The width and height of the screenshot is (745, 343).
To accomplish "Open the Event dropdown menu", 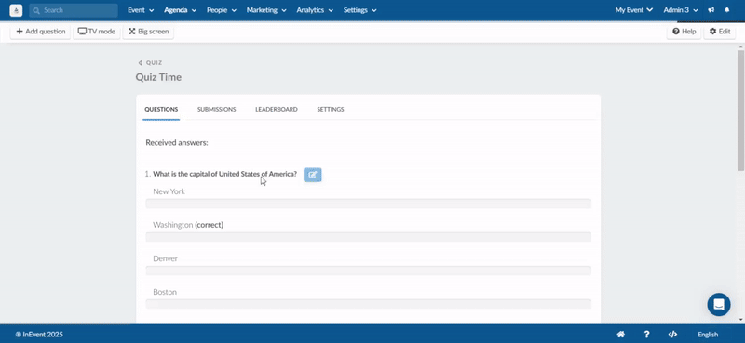I will 141,10.
